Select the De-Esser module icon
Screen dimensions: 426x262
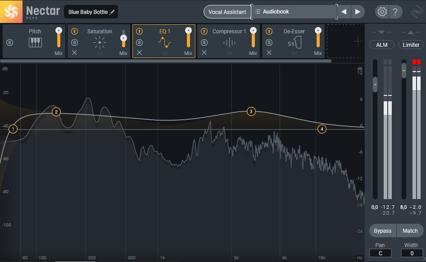(x=295, y=43)
